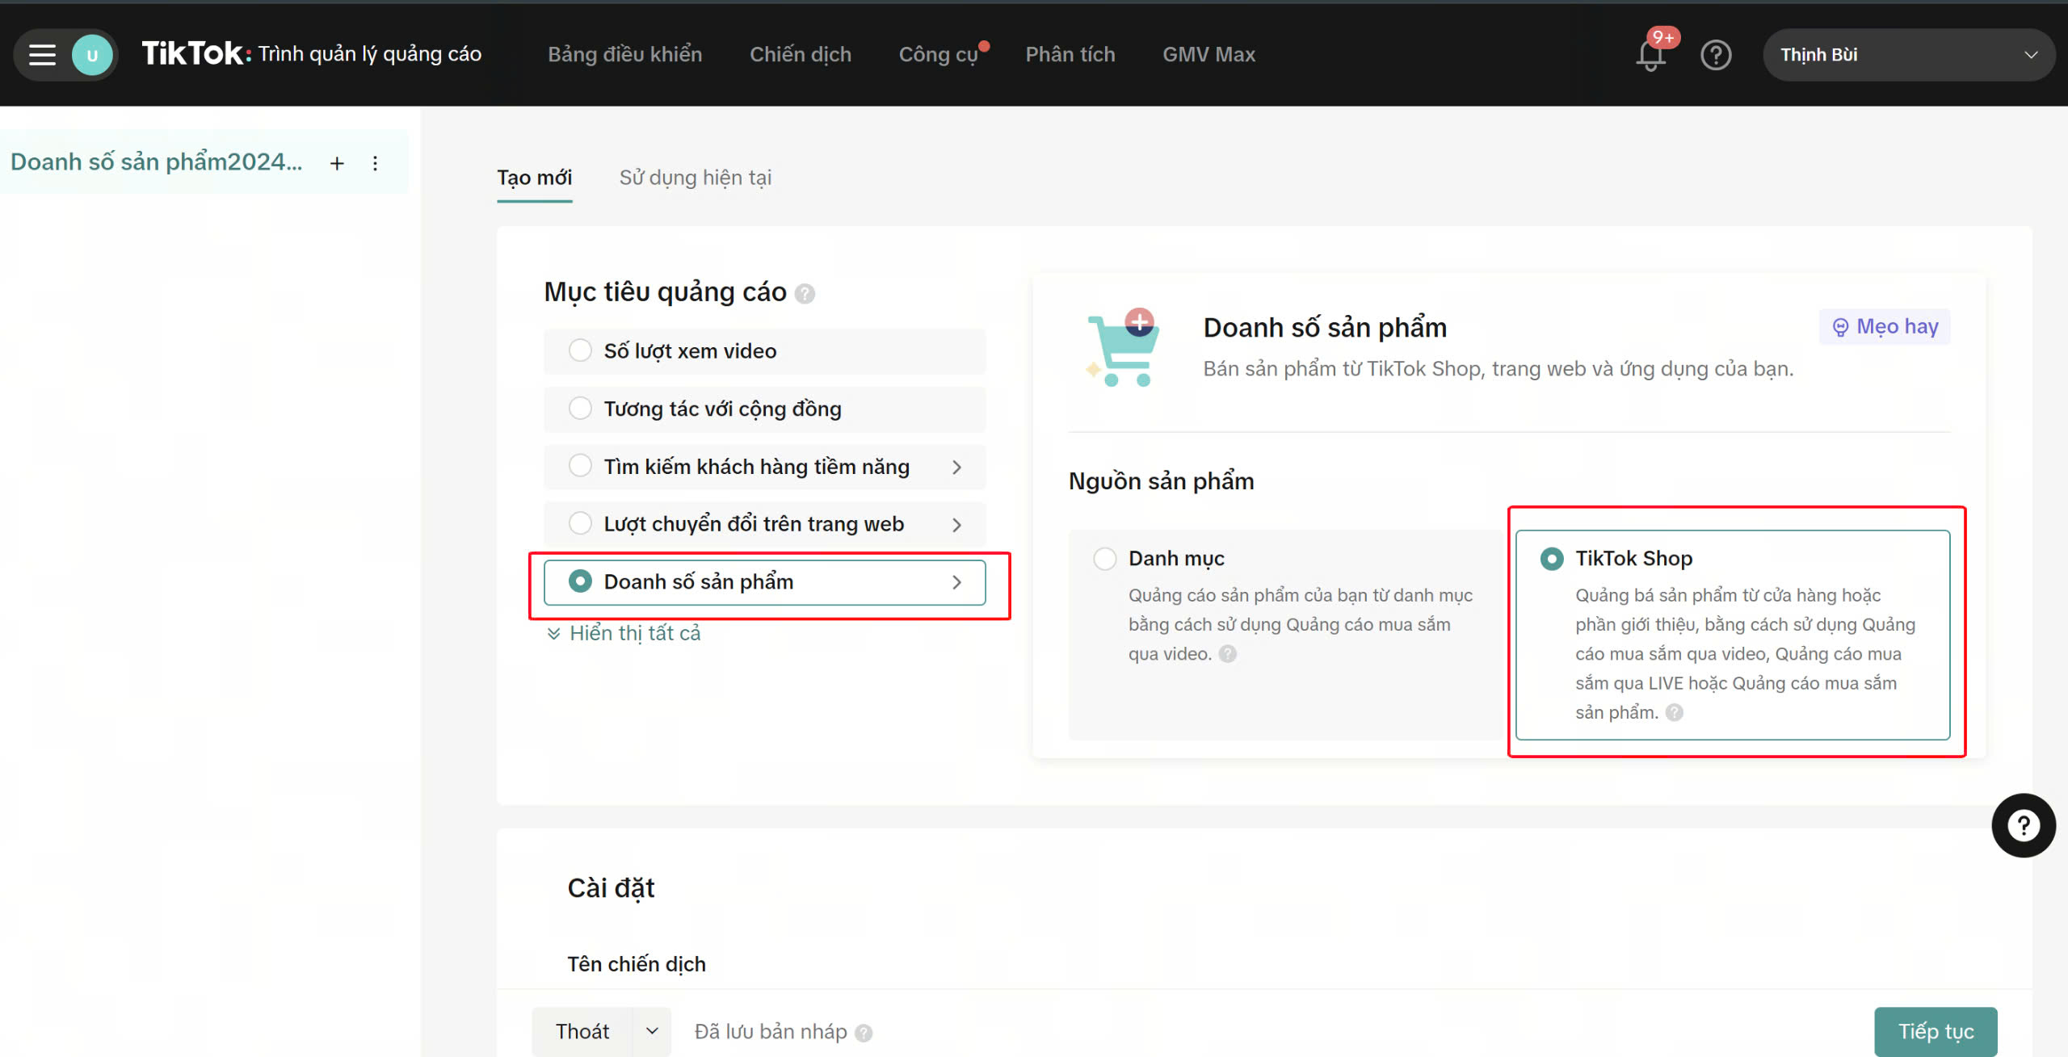2068x1057 pixels.
Task: Select Số lượt xem video objective
Action: pos(764,351)
